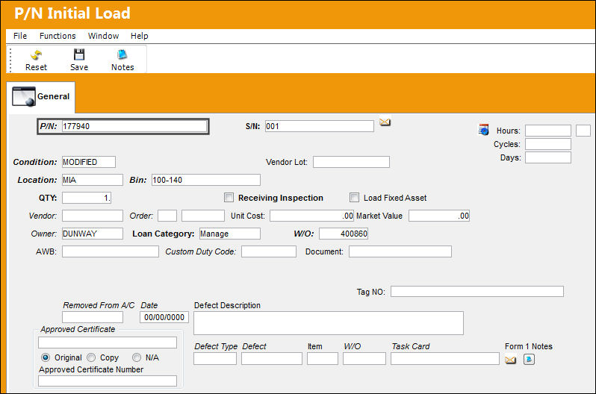This screenshot has height=394, width=596.
Task: Click the QTY input field
Action: (87, 198)
